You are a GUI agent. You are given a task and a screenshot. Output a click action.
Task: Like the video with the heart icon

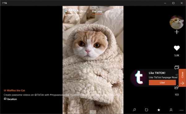pyautogui.click(x=177, y=48)
